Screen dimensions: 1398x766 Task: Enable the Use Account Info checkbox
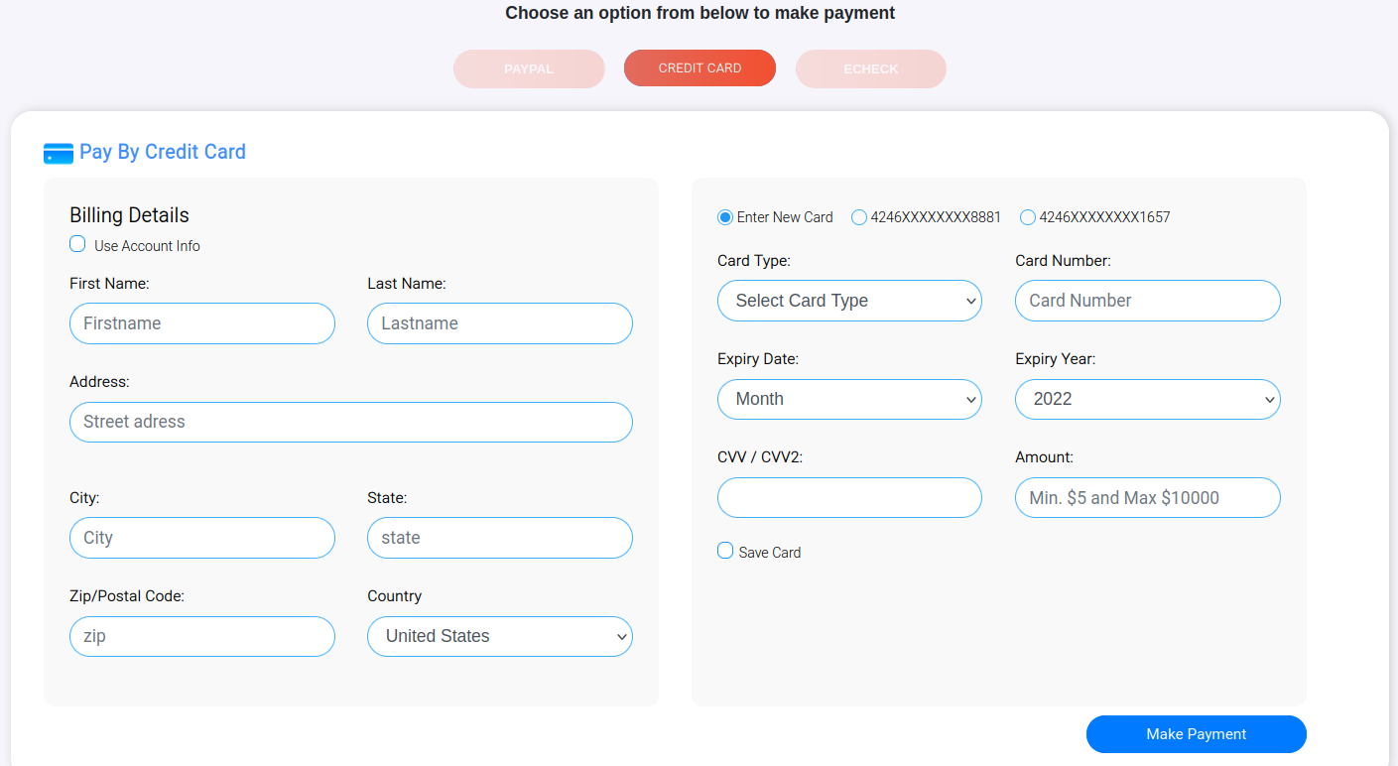click(77, 244)
